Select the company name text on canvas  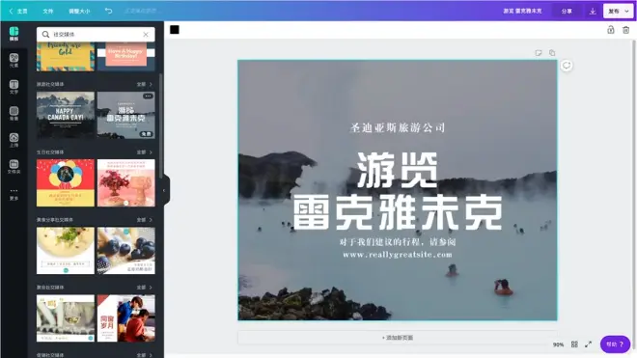(398, 128)
